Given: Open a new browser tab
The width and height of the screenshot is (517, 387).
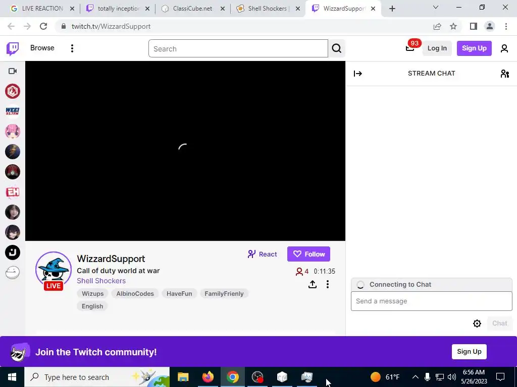Looking at the screenshot, I should point(392,9).
